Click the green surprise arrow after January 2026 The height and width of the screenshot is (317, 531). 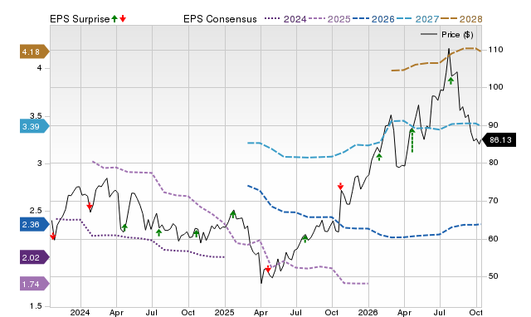pyautogui.click(x=379, y=157)
